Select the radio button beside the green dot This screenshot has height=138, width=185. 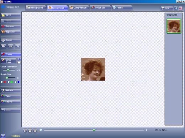[x=9, y=82]
